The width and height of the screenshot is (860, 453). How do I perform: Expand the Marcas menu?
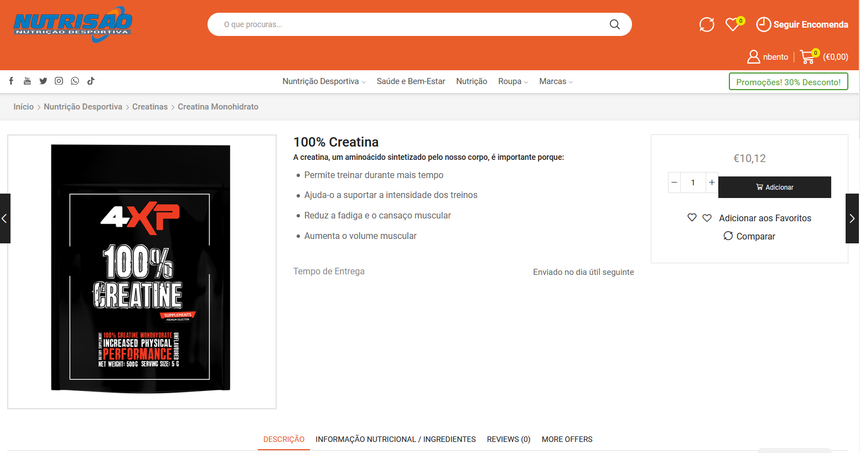point(556,81)
